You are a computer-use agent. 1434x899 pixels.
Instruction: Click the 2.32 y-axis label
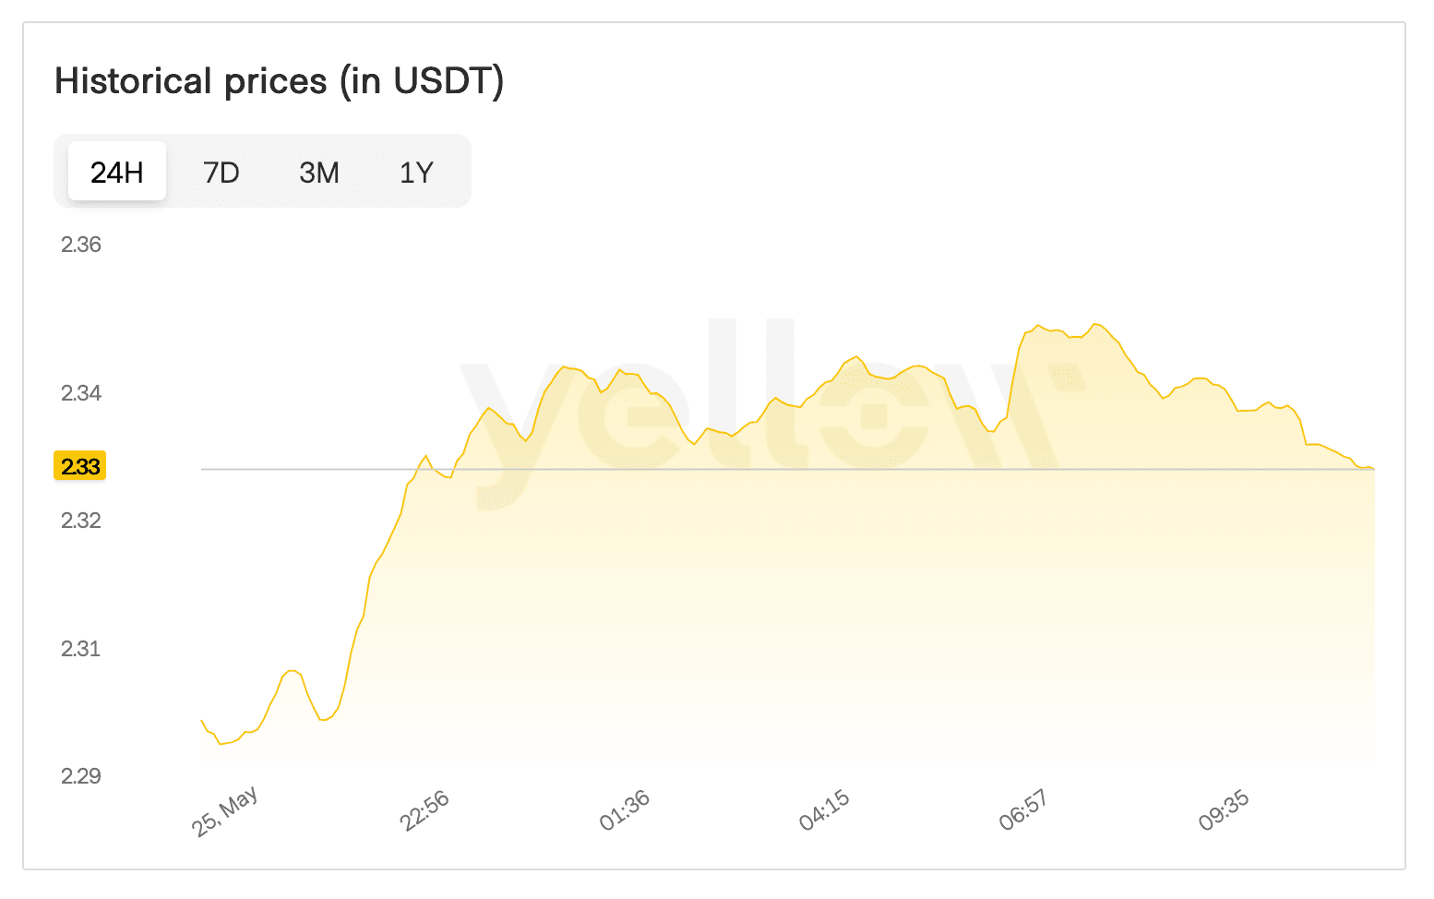pyautogui.click(x=81, y=521)
